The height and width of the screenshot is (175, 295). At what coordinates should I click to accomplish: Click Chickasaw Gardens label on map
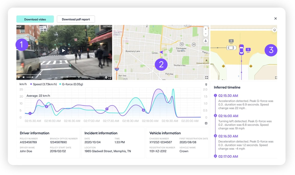[x=181, y=49]
